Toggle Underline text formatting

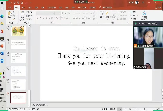pos(44,18)
